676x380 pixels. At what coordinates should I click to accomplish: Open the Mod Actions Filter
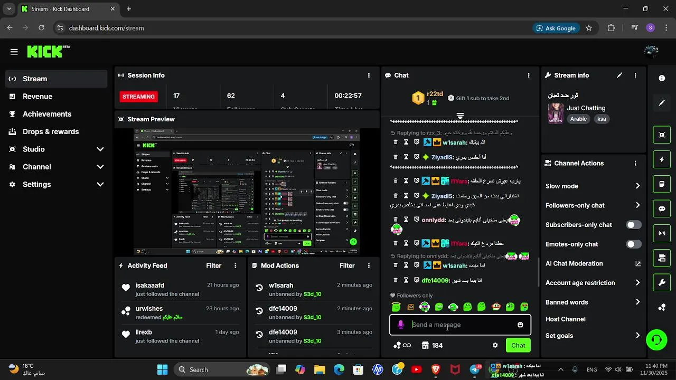pos(347,266)
